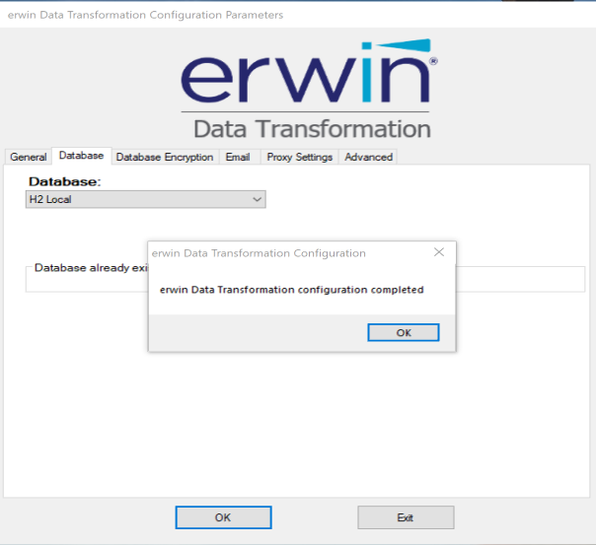Switch to the Advanced tab

tap(368, 157)
